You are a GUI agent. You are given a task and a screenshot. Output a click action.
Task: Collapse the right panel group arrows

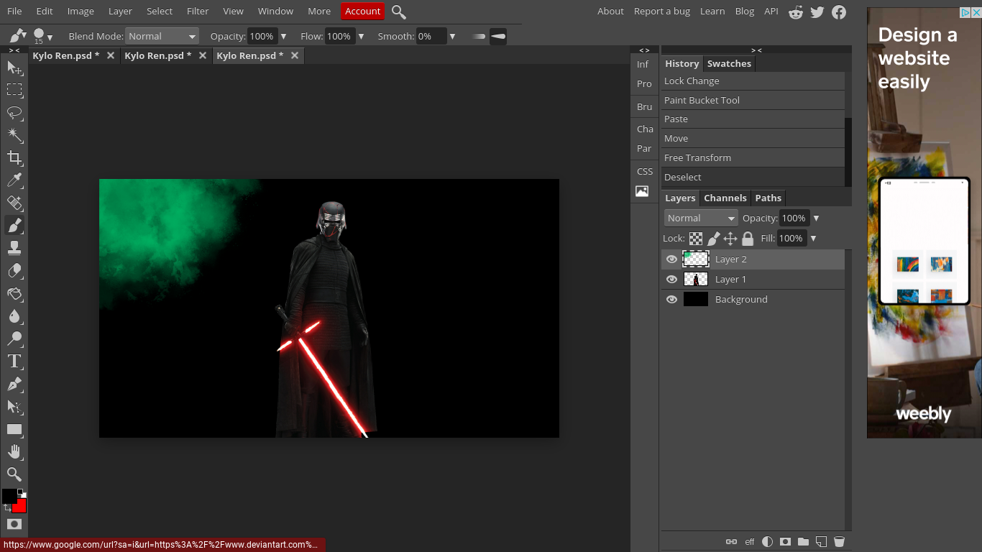click(756, 50)
